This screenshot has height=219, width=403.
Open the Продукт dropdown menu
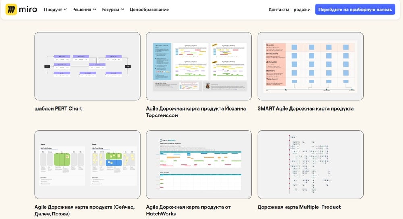click(55, 10)
